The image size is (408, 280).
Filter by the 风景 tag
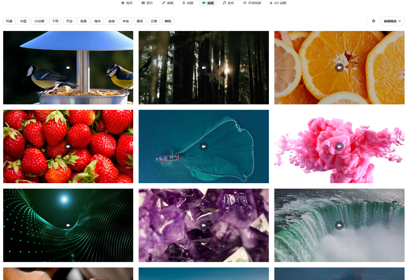9,21
